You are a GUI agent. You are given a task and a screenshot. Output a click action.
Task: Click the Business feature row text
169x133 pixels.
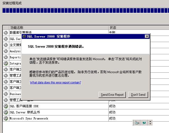(x=15, y=94)
